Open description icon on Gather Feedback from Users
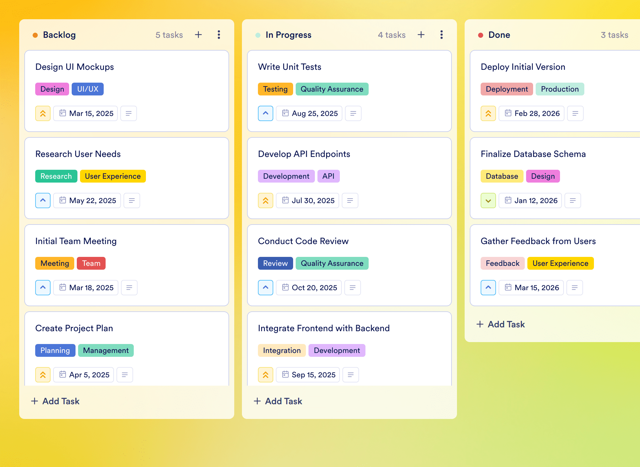The width and height of the screenshot is (640, 467). coord(575,288)
